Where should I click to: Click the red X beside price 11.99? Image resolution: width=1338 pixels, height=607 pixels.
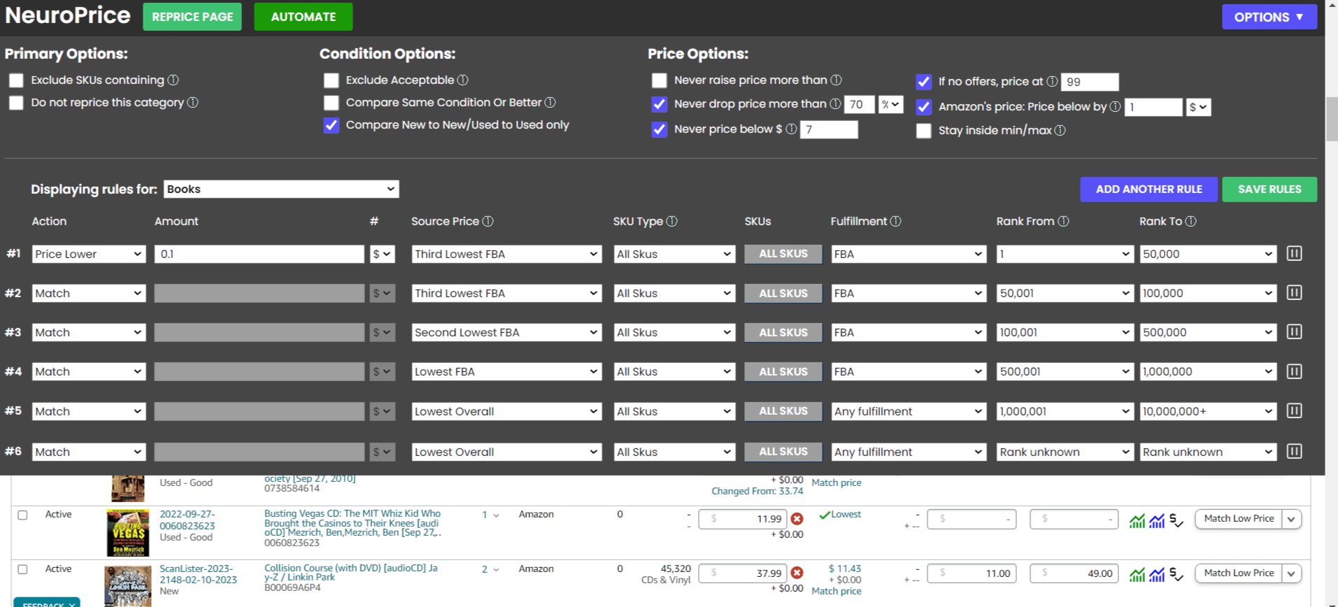(x=797, y=519)
